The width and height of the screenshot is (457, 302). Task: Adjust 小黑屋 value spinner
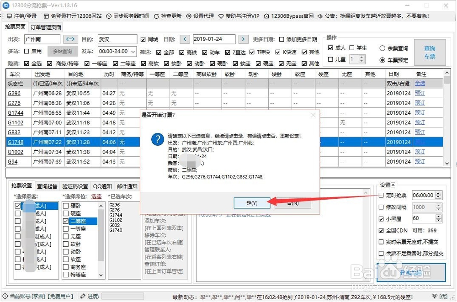coord(438,218)
